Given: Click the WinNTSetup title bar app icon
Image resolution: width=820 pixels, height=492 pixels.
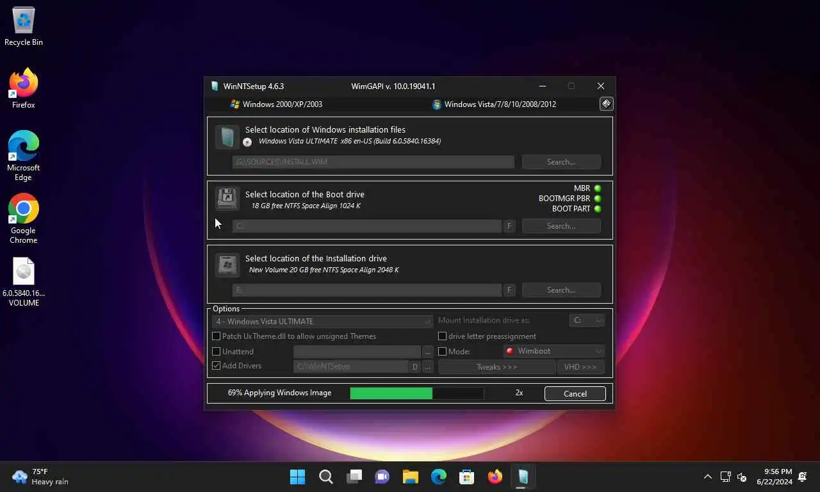Looking at the screenshot, I should click(215, 86).
